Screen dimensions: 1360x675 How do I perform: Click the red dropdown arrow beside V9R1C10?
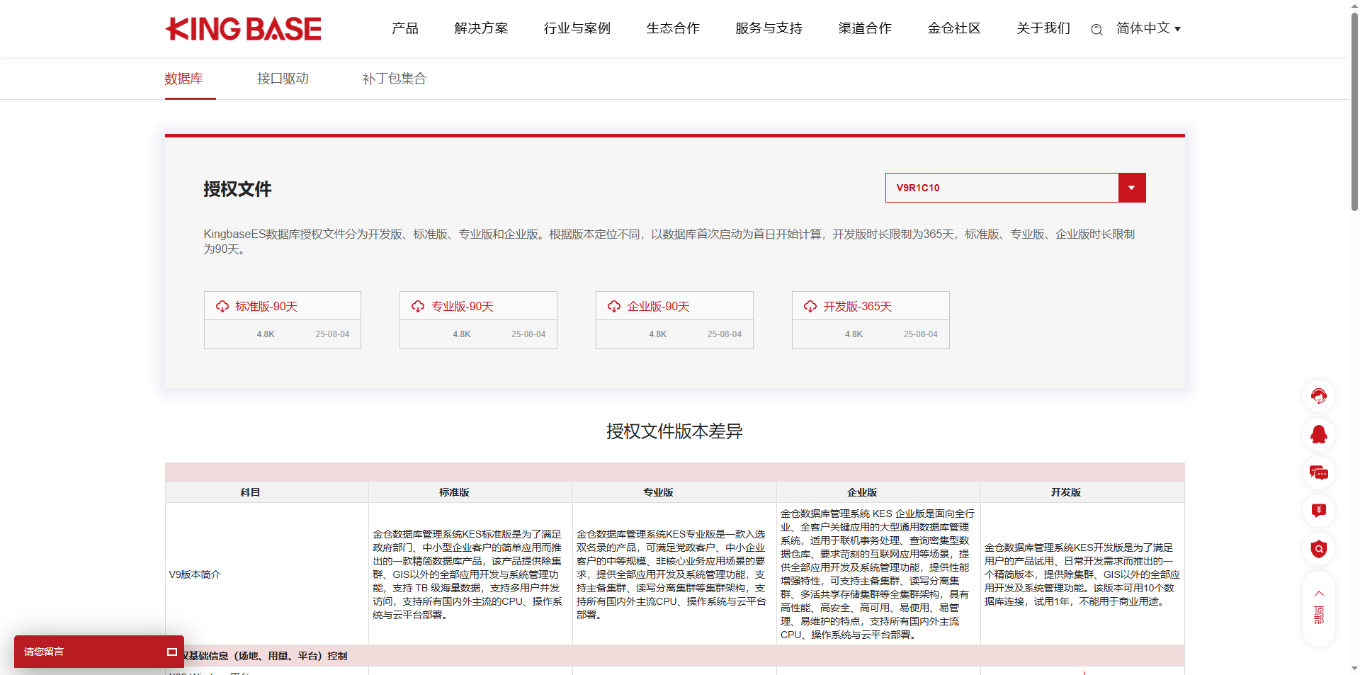coord(1132,188)
